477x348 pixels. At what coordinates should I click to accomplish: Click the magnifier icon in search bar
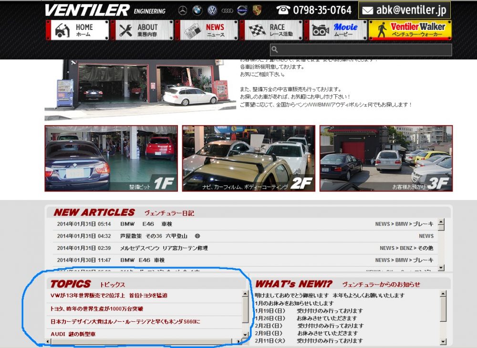pos(275,49)
